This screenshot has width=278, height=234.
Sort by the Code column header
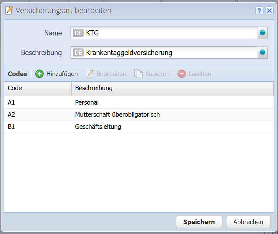coord(37,88)
